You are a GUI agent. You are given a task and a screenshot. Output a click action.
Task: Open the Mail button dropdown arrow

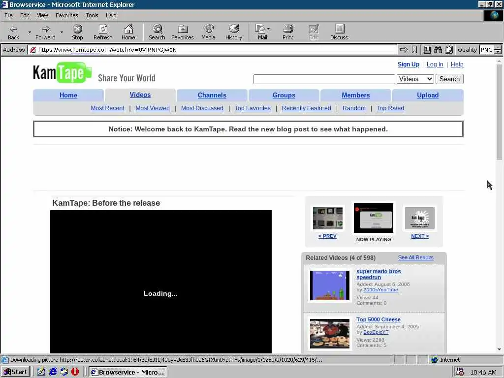(268, 29)
